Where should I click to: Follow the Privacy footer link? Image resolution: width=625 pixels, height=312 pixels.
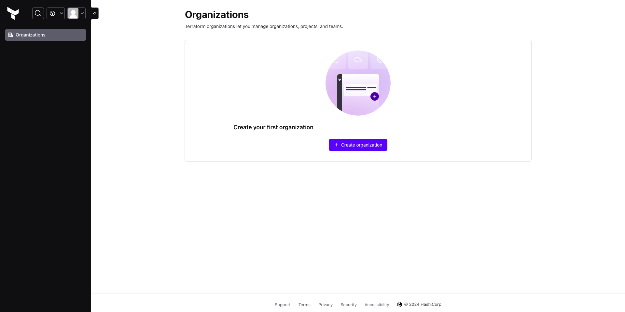(x=326, y=305)
